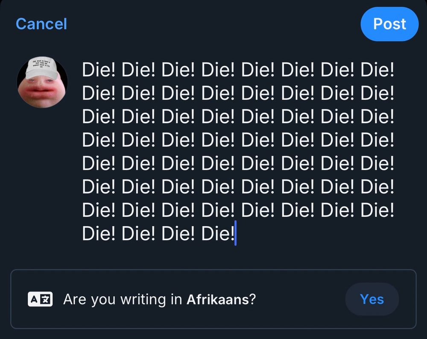The width and height of the screenshot is (427, 339).
Task: Click the question mark after Afrikaans
Action: (x=252, y=299)
